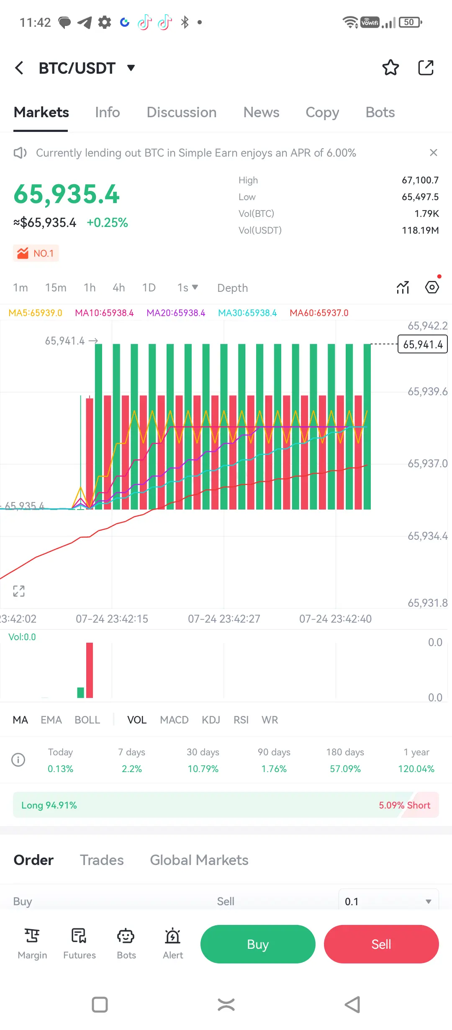Select the EMA overlay indicator
452x1030 pixels.
(51, 720)
